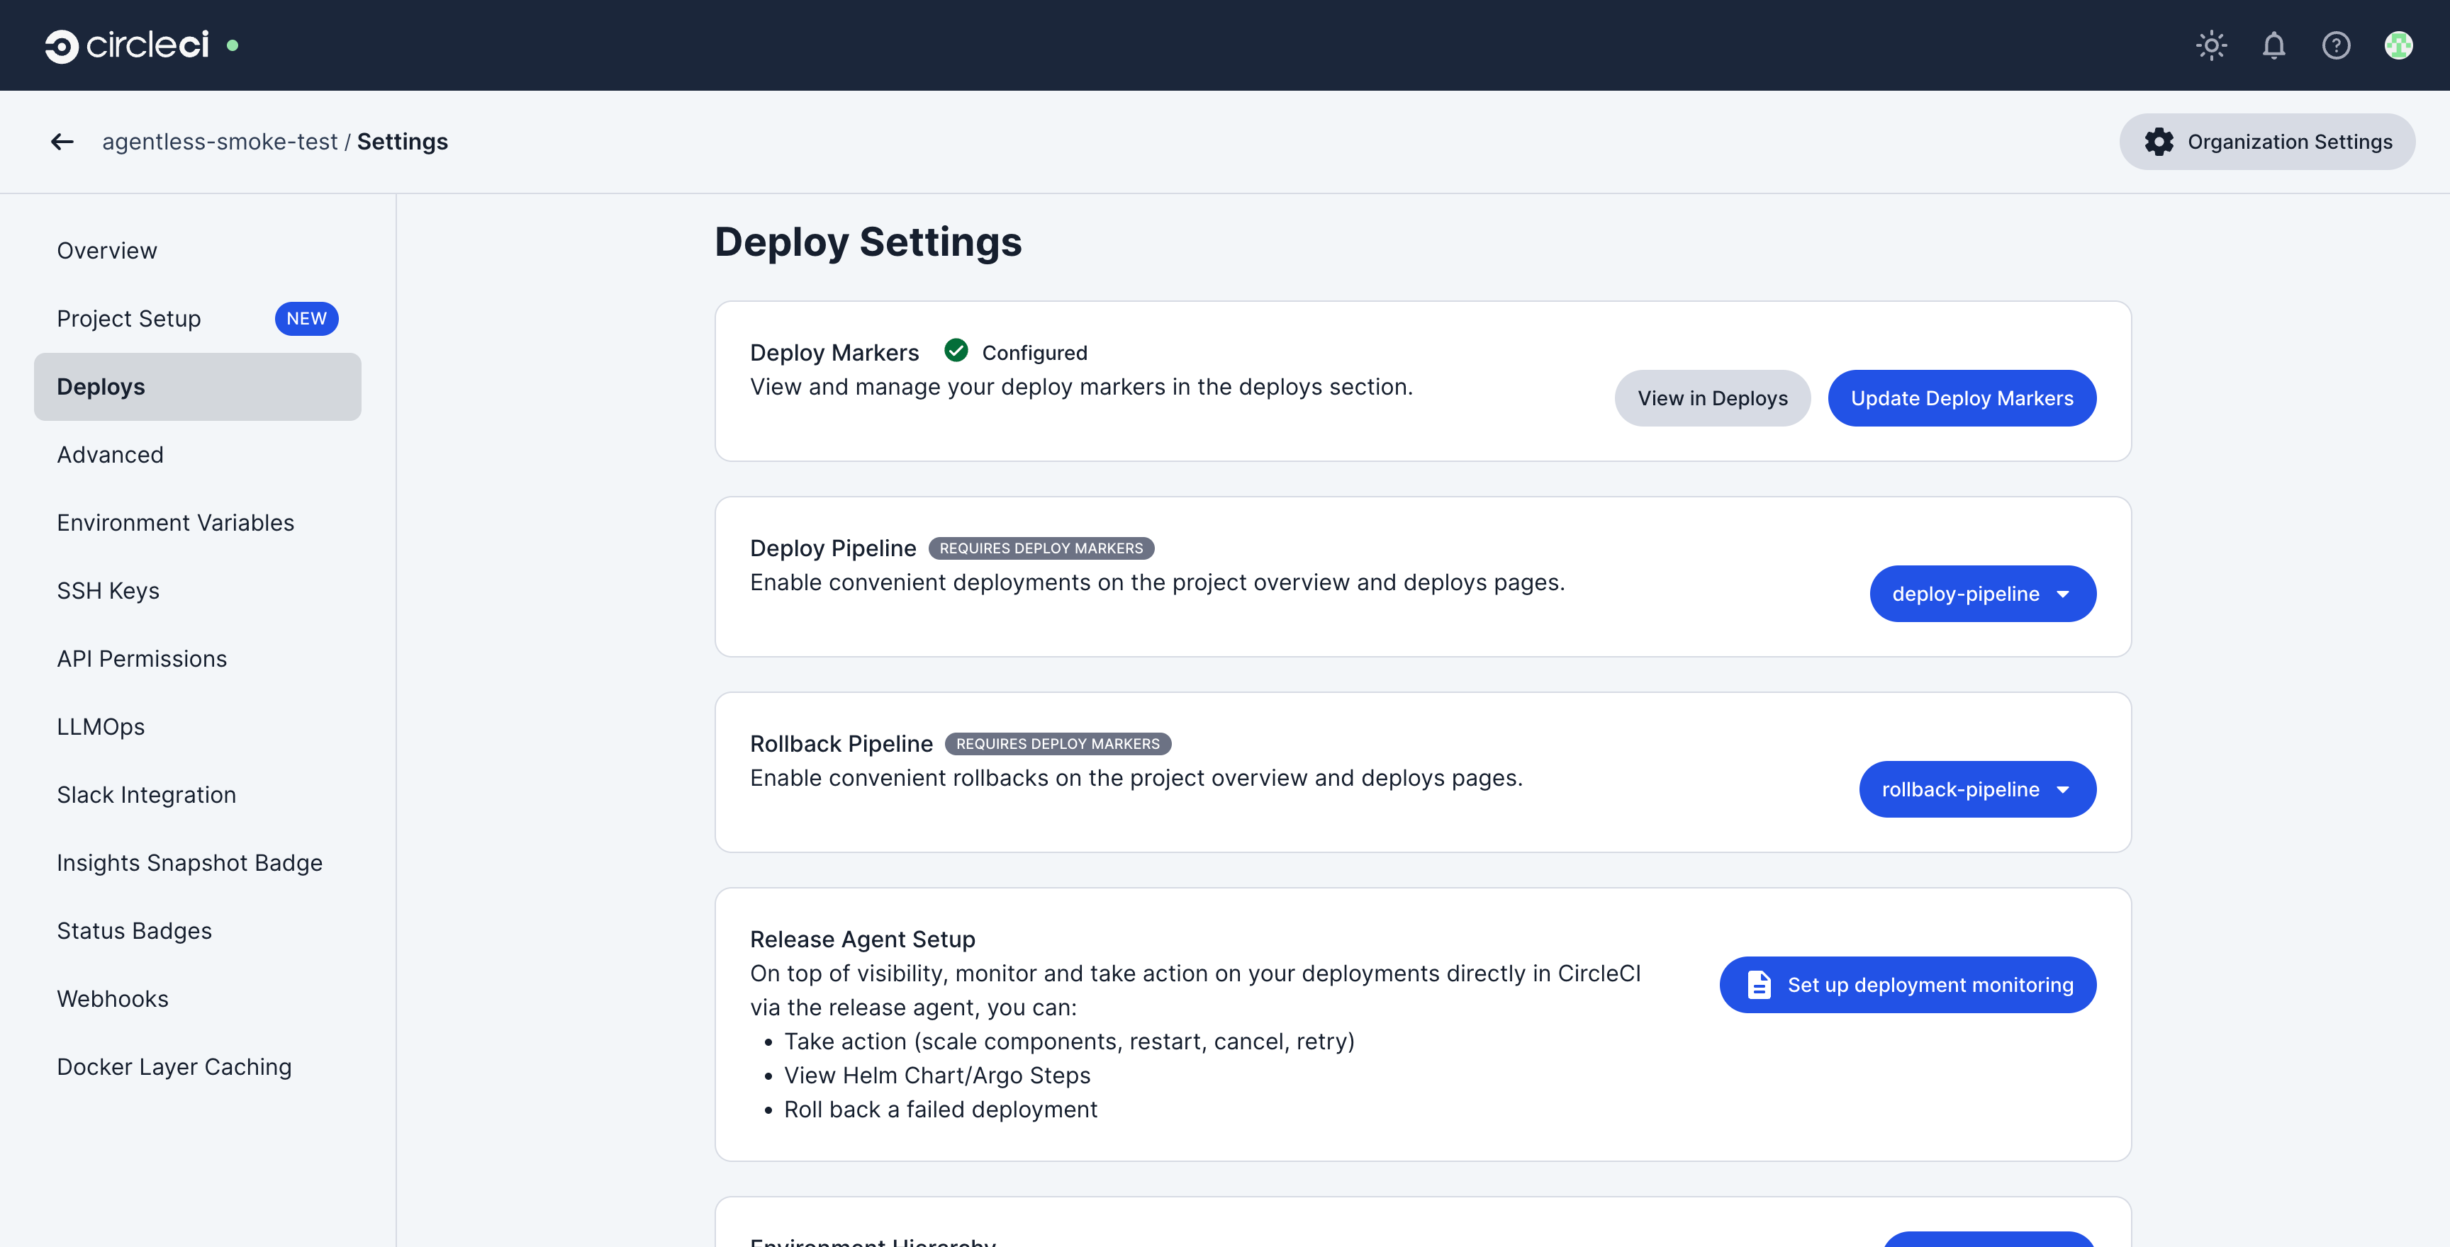Image resolution: width=2450 pixels, height=1247 pixels.
Task: Open the deploy-pipeline dropdown
Action: [x=1982, y=593]
